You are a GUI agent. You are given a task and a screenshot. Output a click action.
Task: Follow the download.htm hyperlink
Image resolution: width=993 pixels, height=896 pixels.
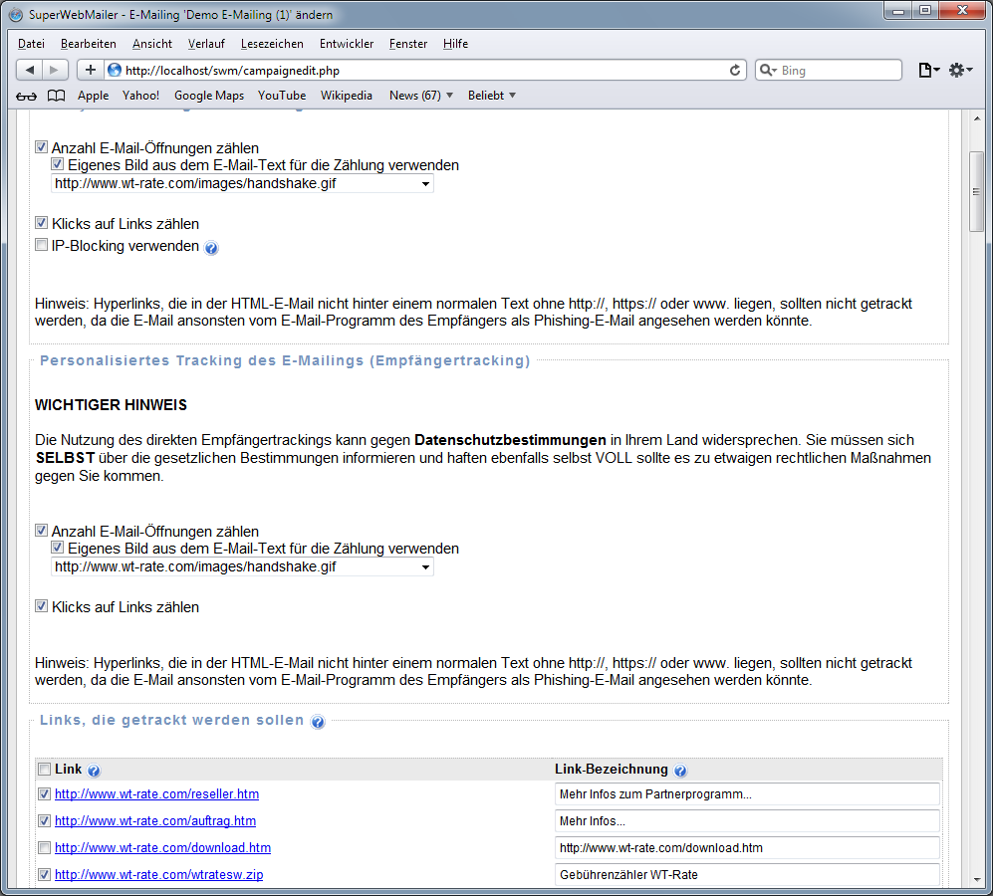pyautogui.click(x=162, y=848)
